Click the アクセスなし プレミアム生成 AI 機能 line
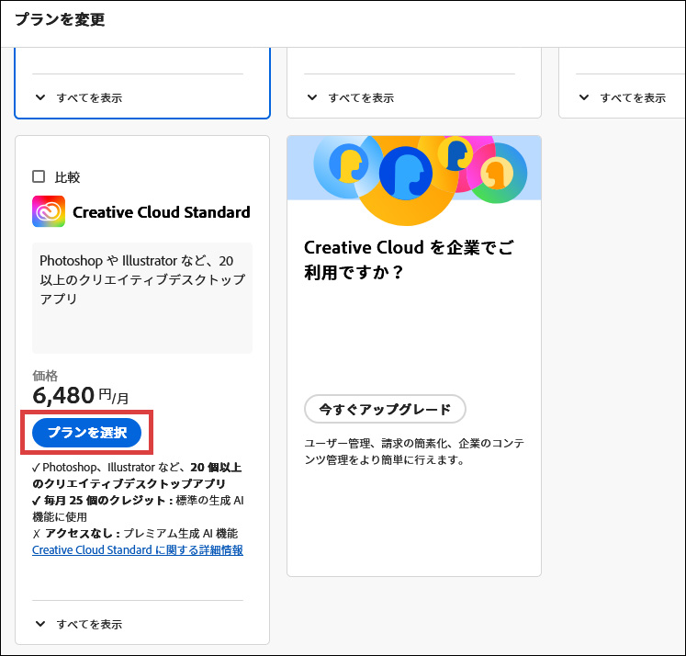686x656 pixels. (x=135, y=534)
